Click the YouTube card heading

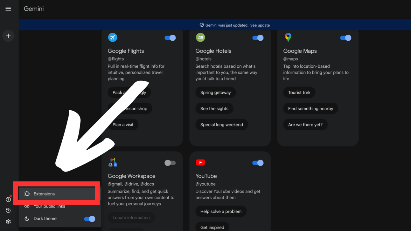(206, 176)
